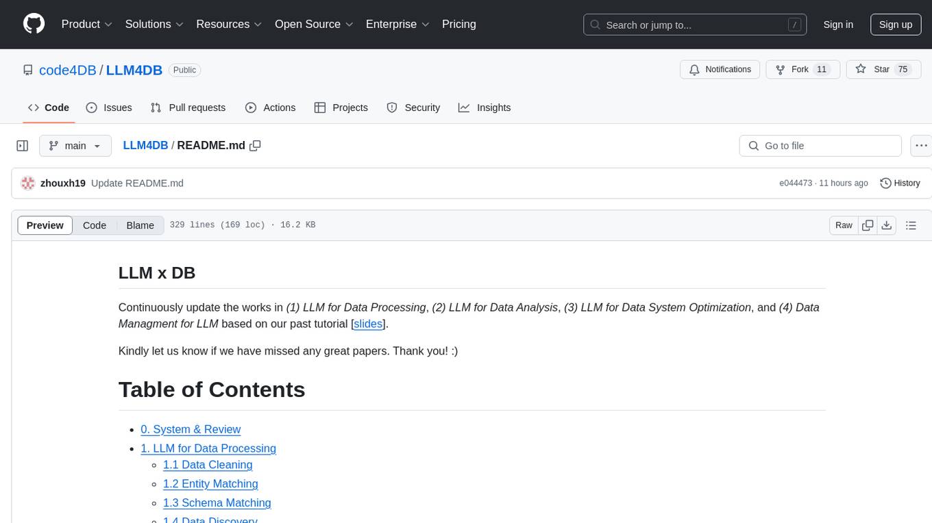Click the star count 75

(x=903, y=70)
